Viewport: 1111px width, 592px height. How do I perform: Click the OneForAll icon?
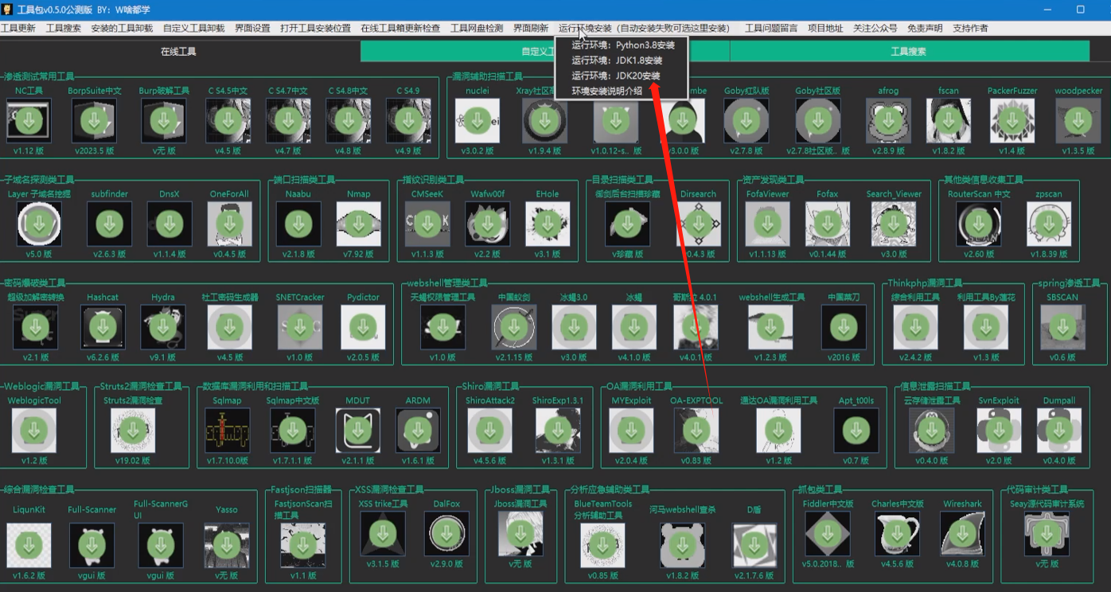(x=229, y=224)
